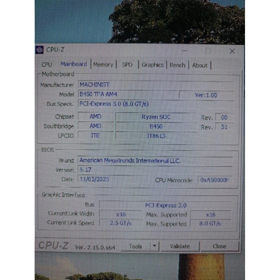Click the BIOS version 5.17 field
Image resolution: width=280 pixels, height=280 pixels.
(x=155, y=170)
